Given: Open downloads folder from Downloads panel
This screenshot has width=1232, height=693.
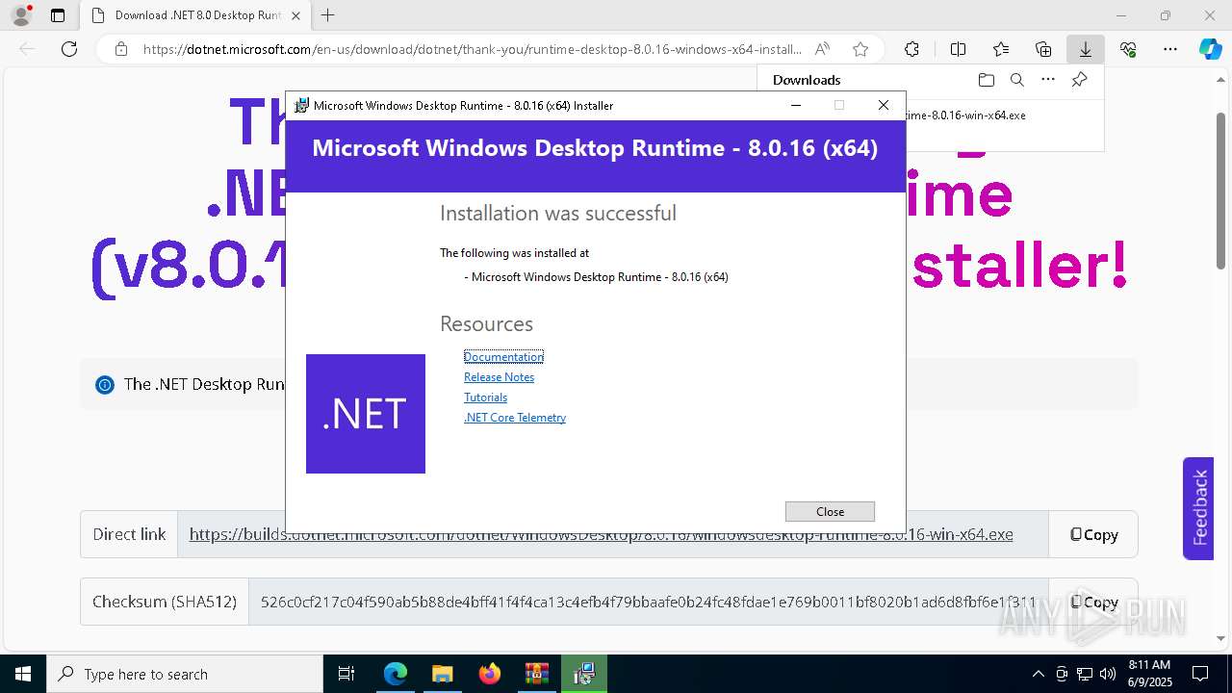Looking at the screenshot, I should pyautogui.click(x=986, y=80).
